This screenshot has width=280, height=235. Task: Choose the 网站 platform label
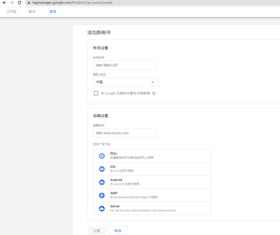(113, 153)
